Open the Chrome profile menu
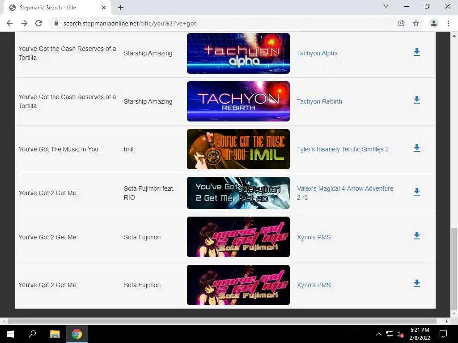 [x=434, y=23]
